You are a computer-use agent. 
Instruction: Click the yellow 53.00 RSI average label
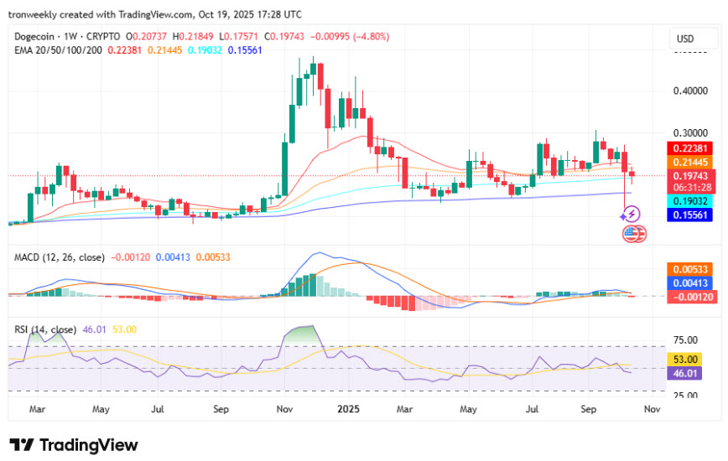coord(690,359)
